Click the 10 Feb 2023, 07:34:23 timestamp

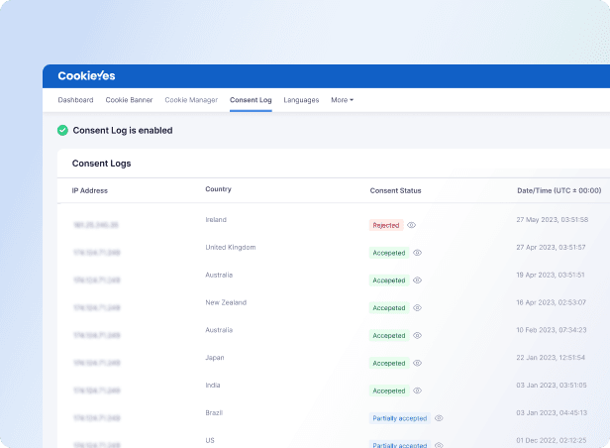(x=552, y=330)
